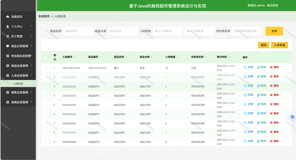Check the box for row 6 (5555555555)
The height and width of the screenshot is (160, 296).
tap(46, 114)
